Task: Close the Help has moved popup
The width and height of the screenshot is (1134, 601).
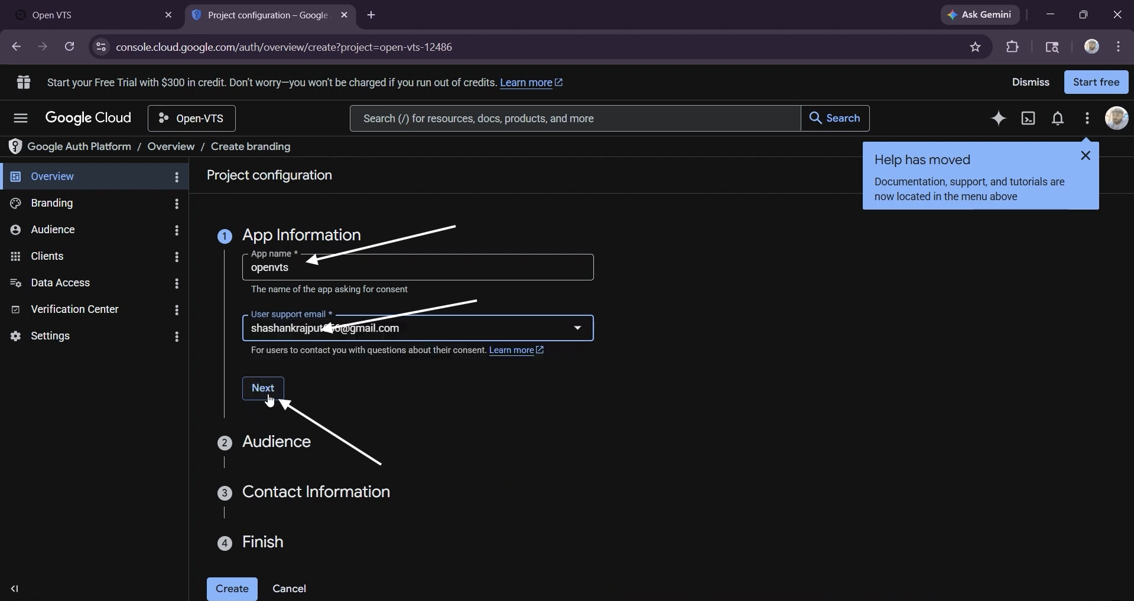Action: click(1086, 156)
